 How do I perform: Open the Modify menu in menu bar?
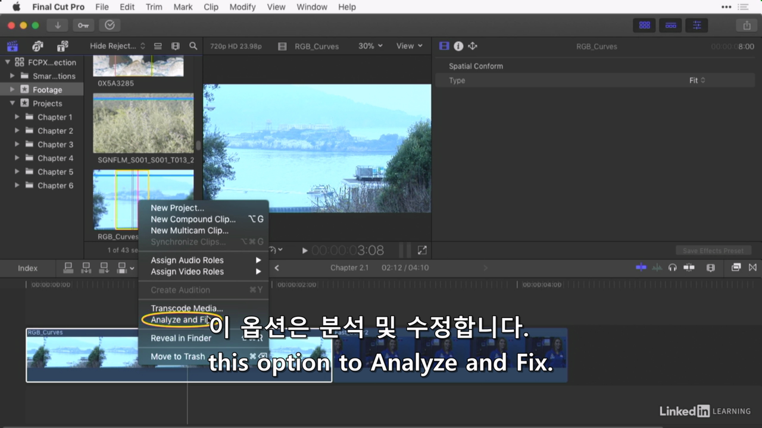242,7
